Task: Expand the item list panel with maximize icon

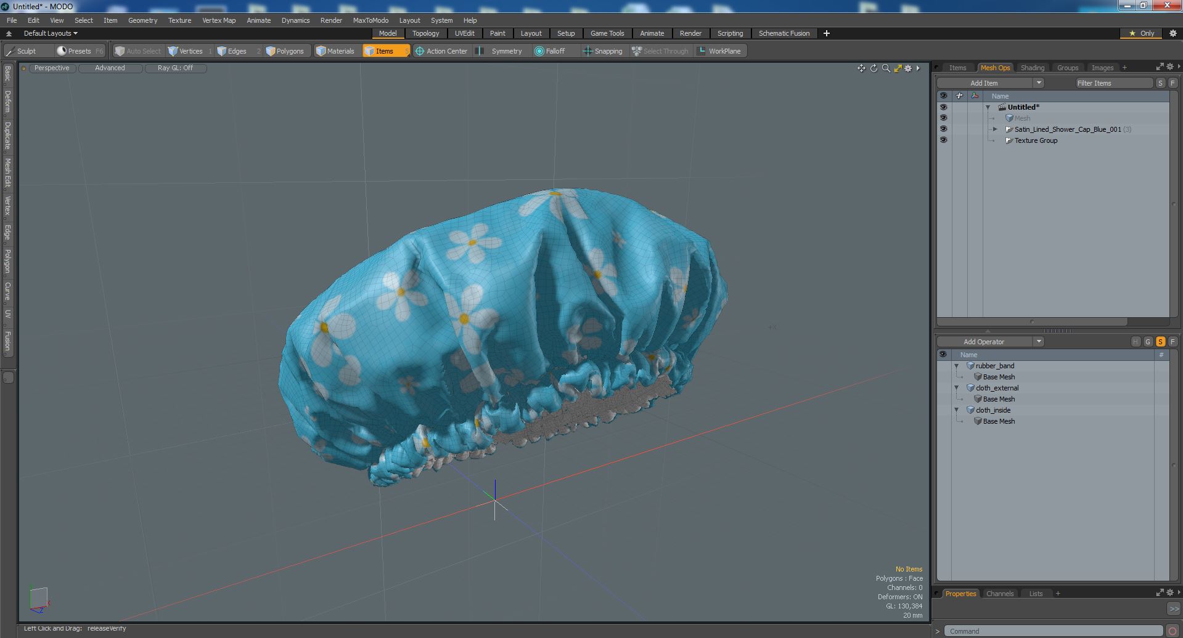Action: (x=1160, y=67)
